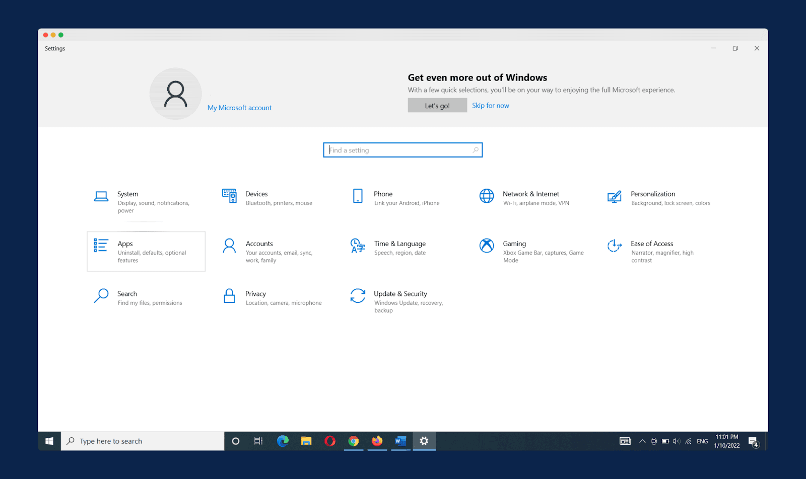Image resolution: width=806 pixels, height=479 pixels.
Task: Open Ease of Access icon
Action: pyautogui.click(x=614, y=246)
